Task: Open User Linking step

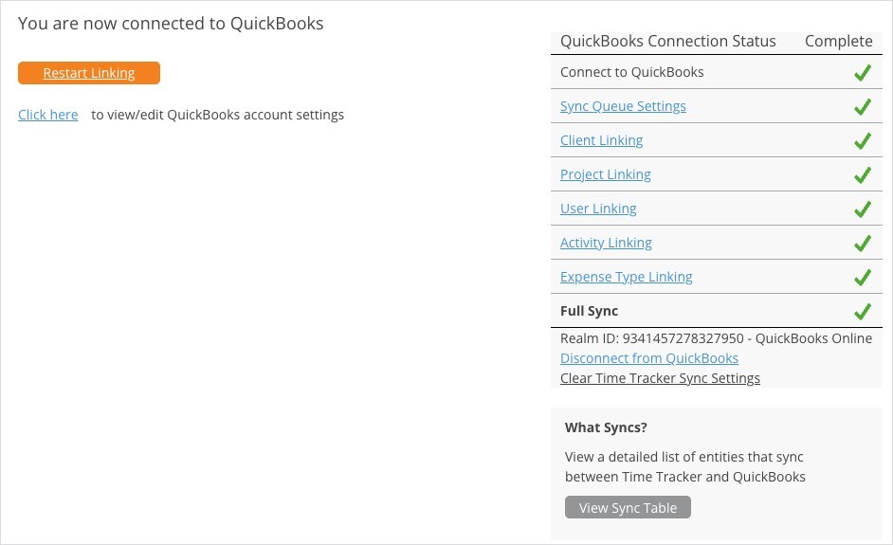Action: [x=598, y=209]
